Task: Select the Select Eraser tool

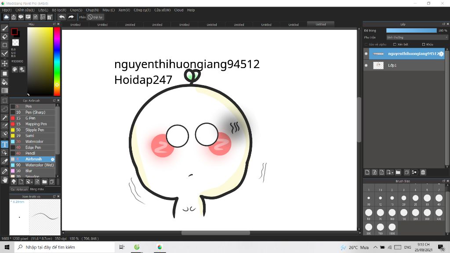Action: pyautogui.click(x=4, y=134)
